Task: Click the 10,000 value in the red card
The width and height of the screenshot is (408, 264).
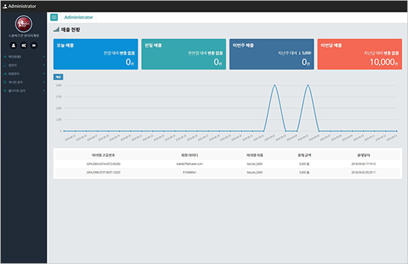Action: [x=382, y=62]
